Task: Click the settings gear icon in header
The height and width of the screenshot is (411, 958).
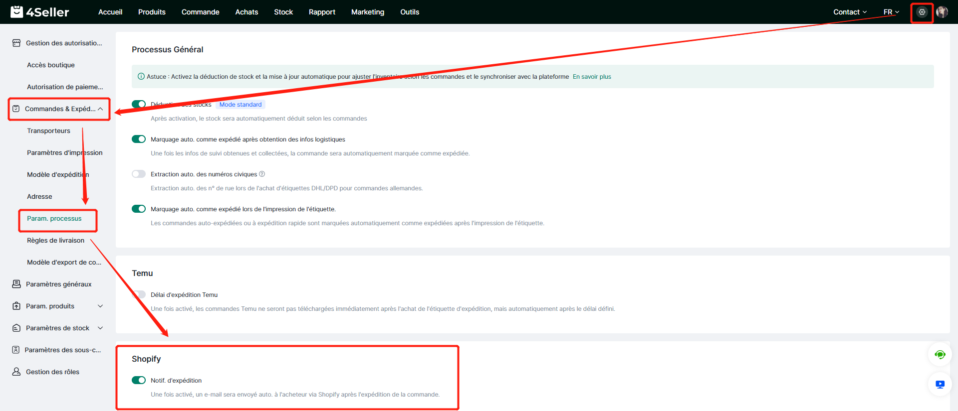Action: point(922,12)
